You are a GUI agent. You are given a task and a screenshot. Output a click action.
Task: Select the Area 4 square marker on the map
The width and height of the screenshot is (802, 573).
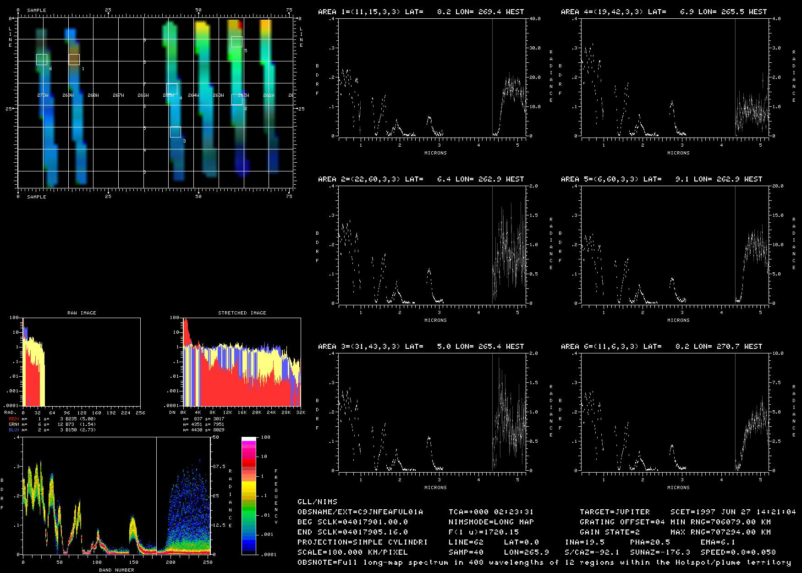coord(172,89)
